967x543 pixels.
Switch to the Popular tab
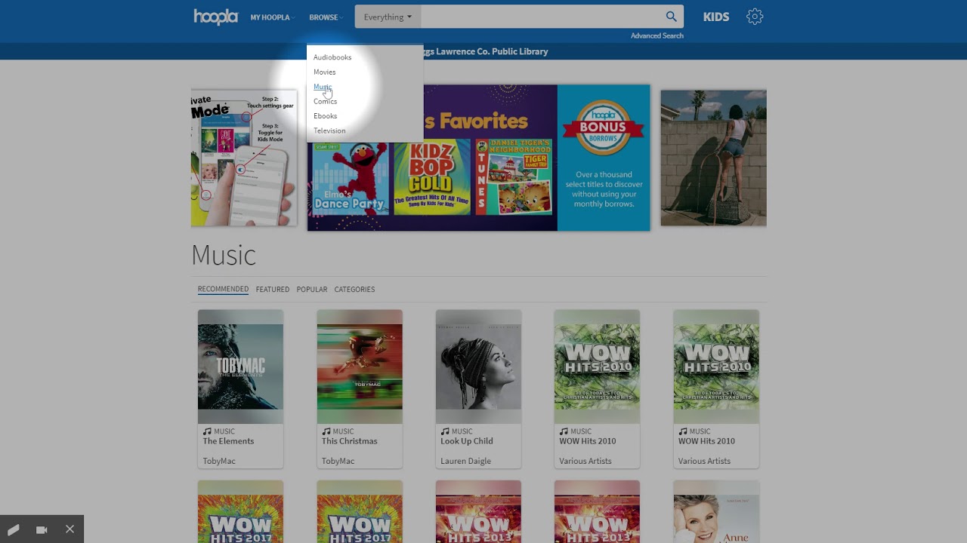click(x=312, y=289)
